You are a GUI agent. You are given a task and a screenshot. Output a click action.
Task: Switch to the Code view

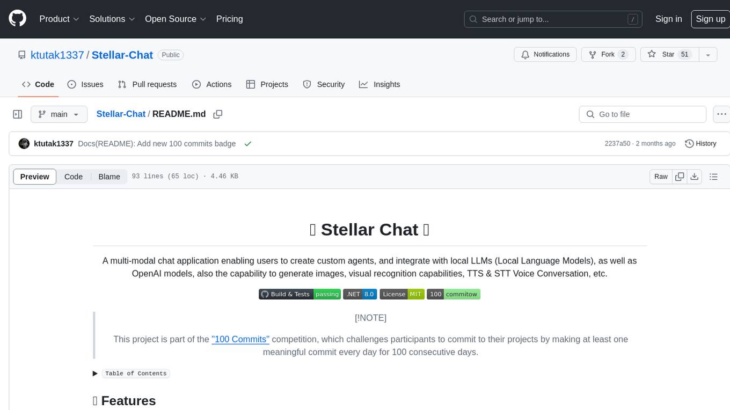[x=74, y=177]
